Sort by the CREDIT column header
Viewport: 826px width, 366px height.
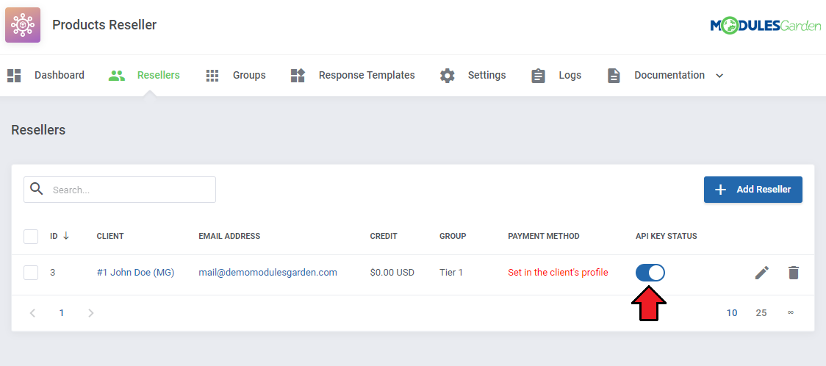384,236
